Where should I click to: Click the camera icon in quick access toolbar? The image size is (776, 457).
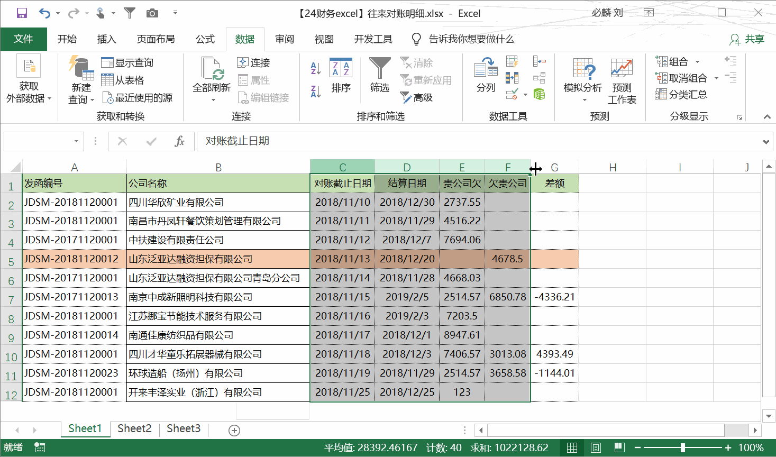[152, 13]
